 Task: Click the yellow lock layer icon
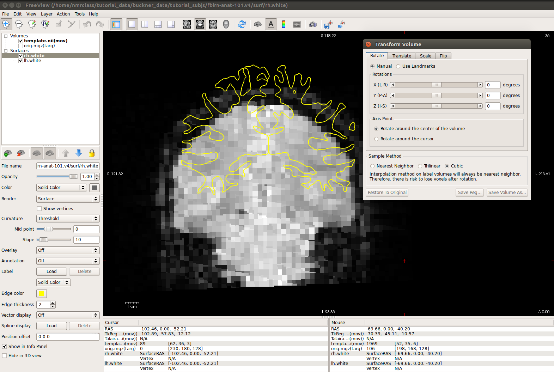tap(92, 153)
